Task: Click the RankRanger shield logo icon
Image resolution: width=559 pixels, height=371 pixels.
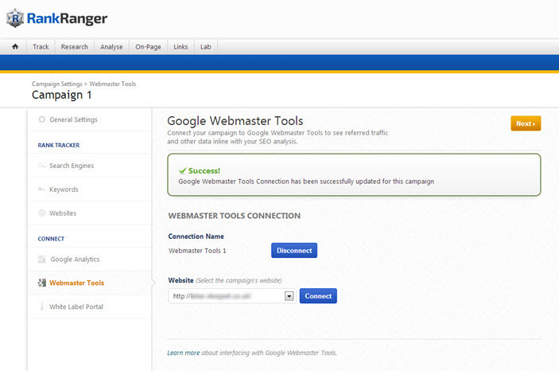Action: point(15,18)
